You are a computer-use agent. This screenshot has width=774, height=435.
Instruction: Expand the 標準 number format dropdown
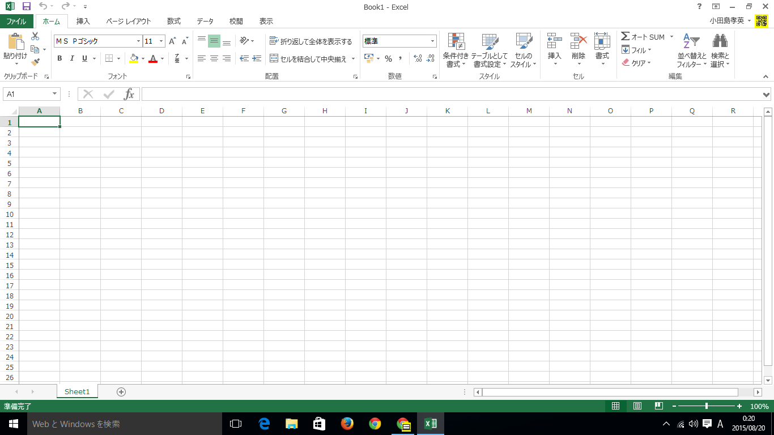click(x=432, y=41)
